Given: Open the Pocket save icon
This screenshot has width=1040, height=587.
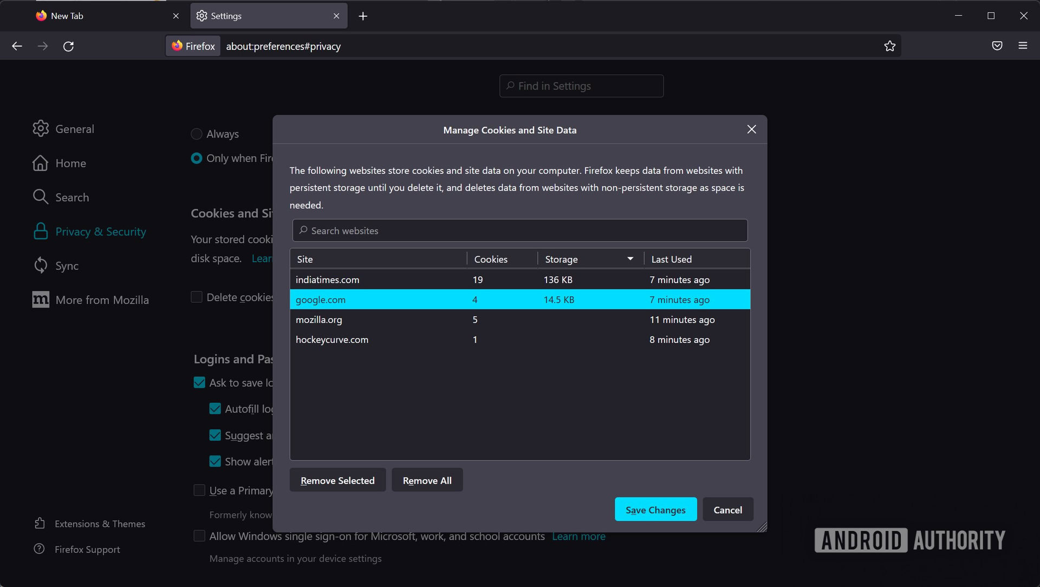Looking at the screenshot, I should pyautogui.click(x=997, y=46).
